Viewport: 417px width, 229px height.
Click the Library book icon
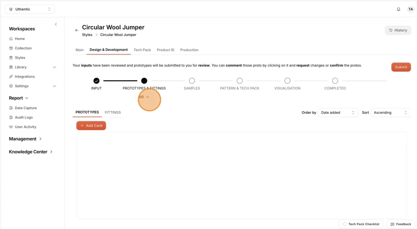(x=11, y=67)
